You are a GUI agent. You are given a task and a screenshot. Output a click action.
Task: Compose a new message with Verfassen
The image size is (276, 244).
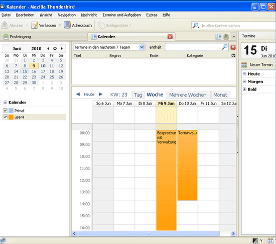click(x=44, y=25)
